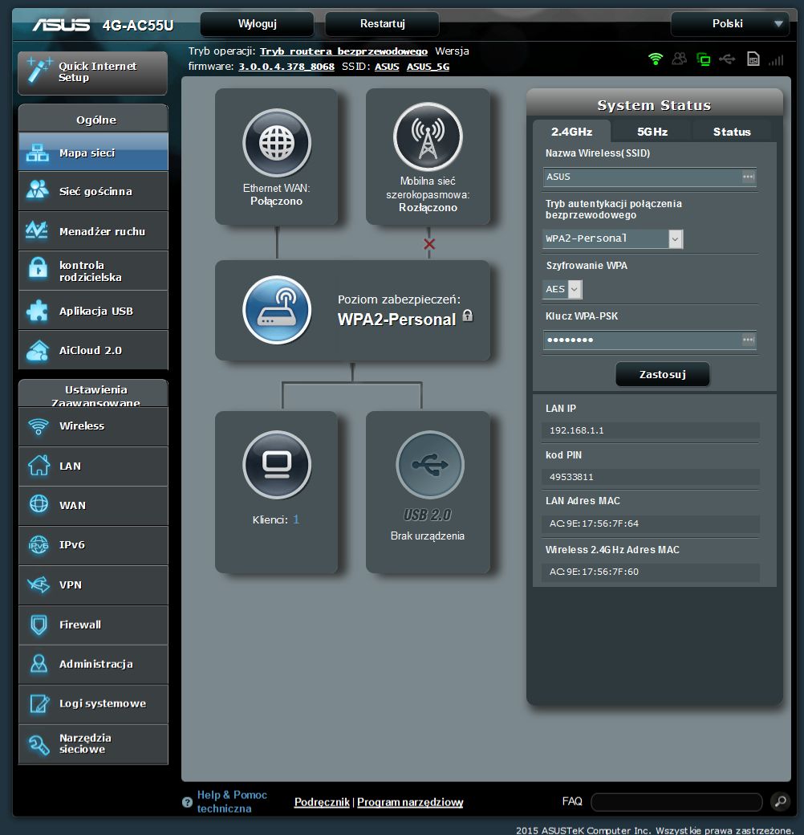Click the Ethernet WAN globe icon
The height and width of the screenshot is (835, 804).
pyautogui.click(x=277, y=143)
